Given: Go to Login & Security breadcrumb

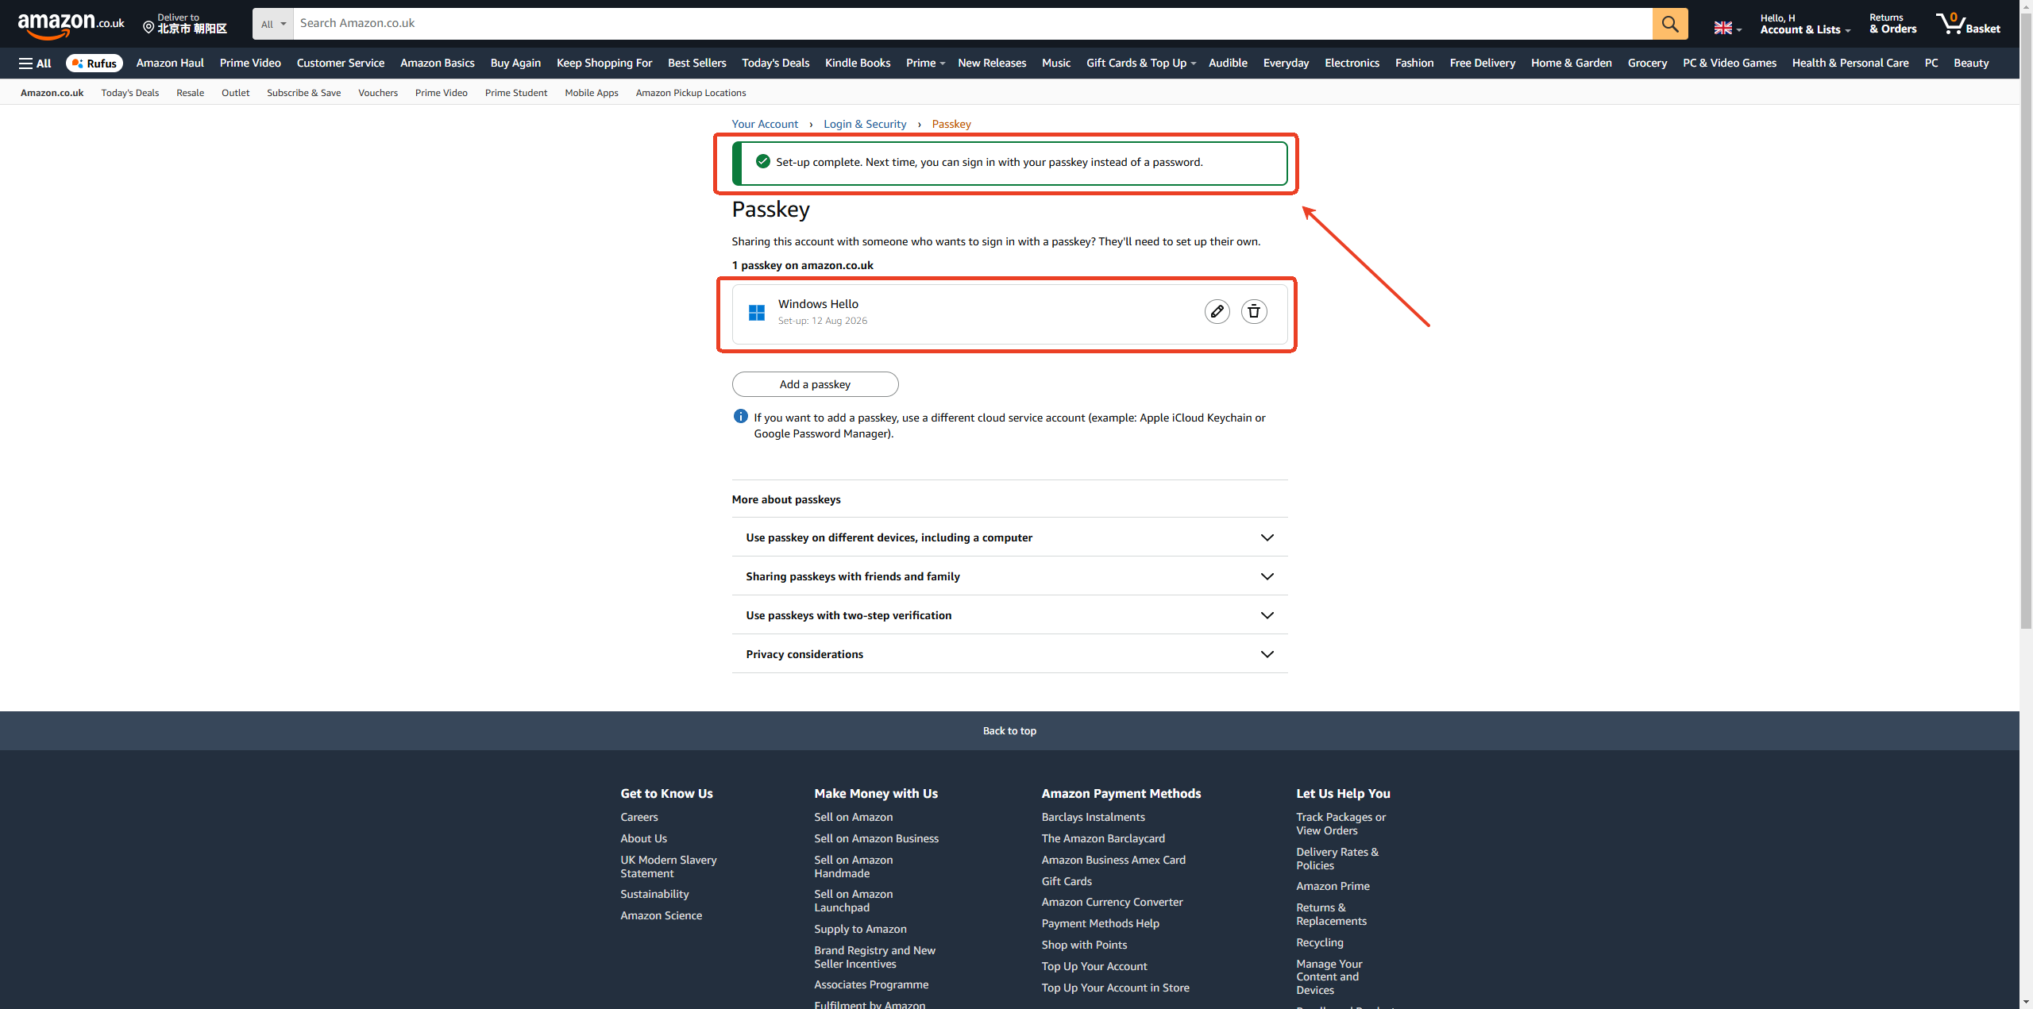Looking at the screenshot, I should pyautogui.click(x=865, y=125).
